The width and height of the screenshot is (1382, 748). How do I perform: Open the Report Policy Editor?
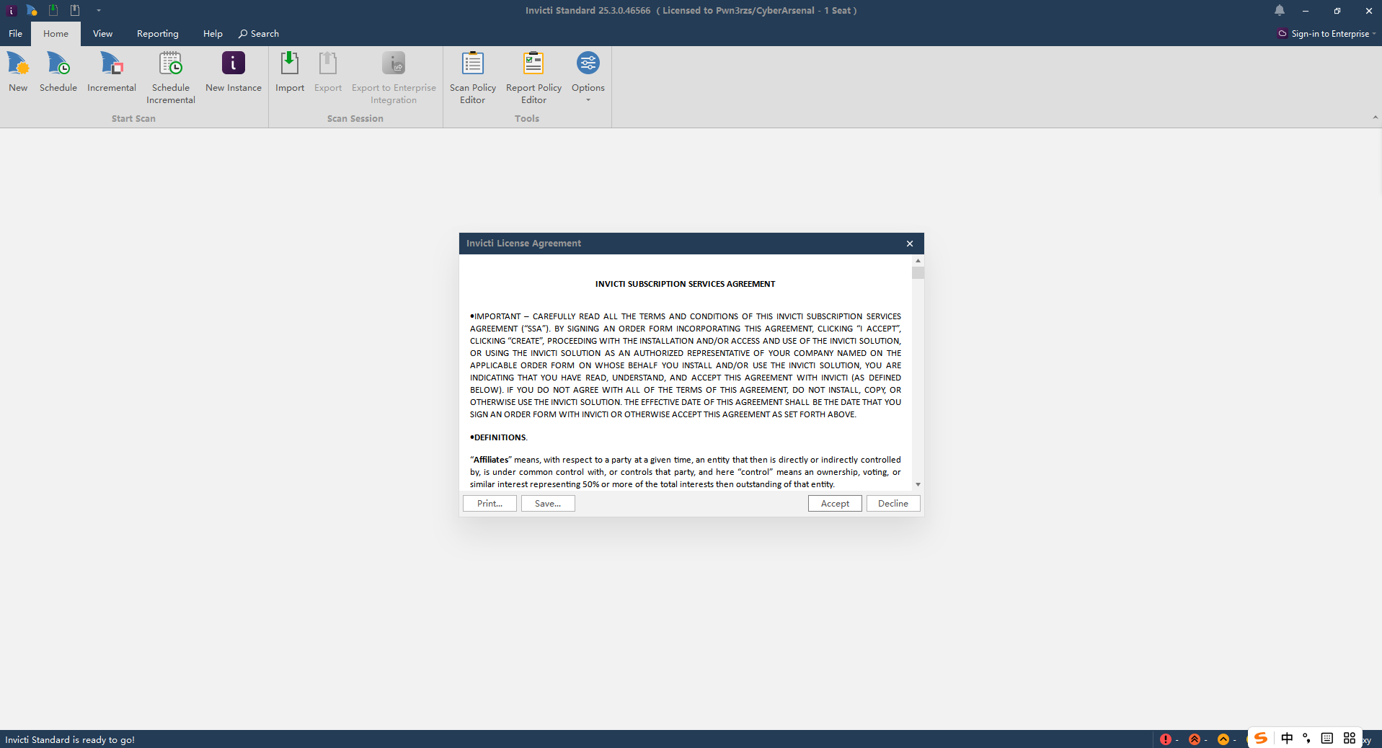point(533,78)
